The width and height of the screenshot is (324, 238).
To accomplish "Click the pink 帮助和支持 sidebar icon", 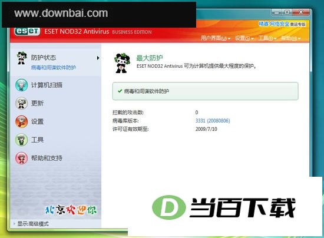I will [x=21, y=158].
